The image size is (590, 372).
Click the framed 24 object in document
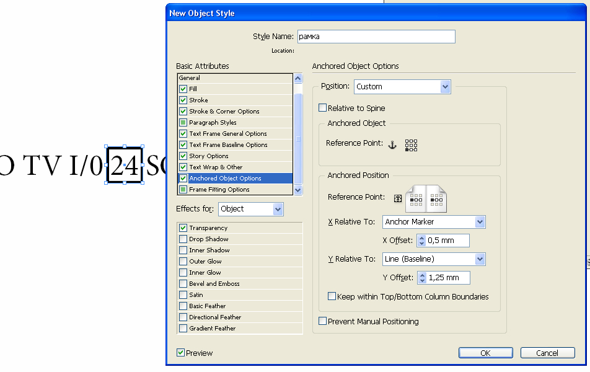[x=124, y=165]
